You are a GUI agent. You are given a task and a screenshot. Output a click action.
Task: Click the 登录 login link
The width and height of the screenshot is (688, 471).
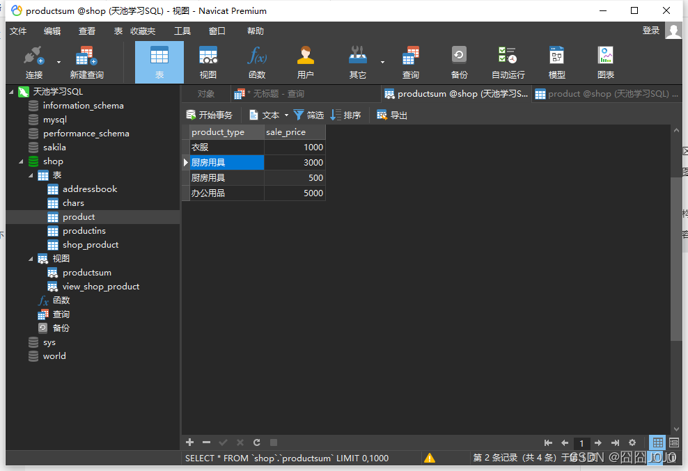click(651, 30)
